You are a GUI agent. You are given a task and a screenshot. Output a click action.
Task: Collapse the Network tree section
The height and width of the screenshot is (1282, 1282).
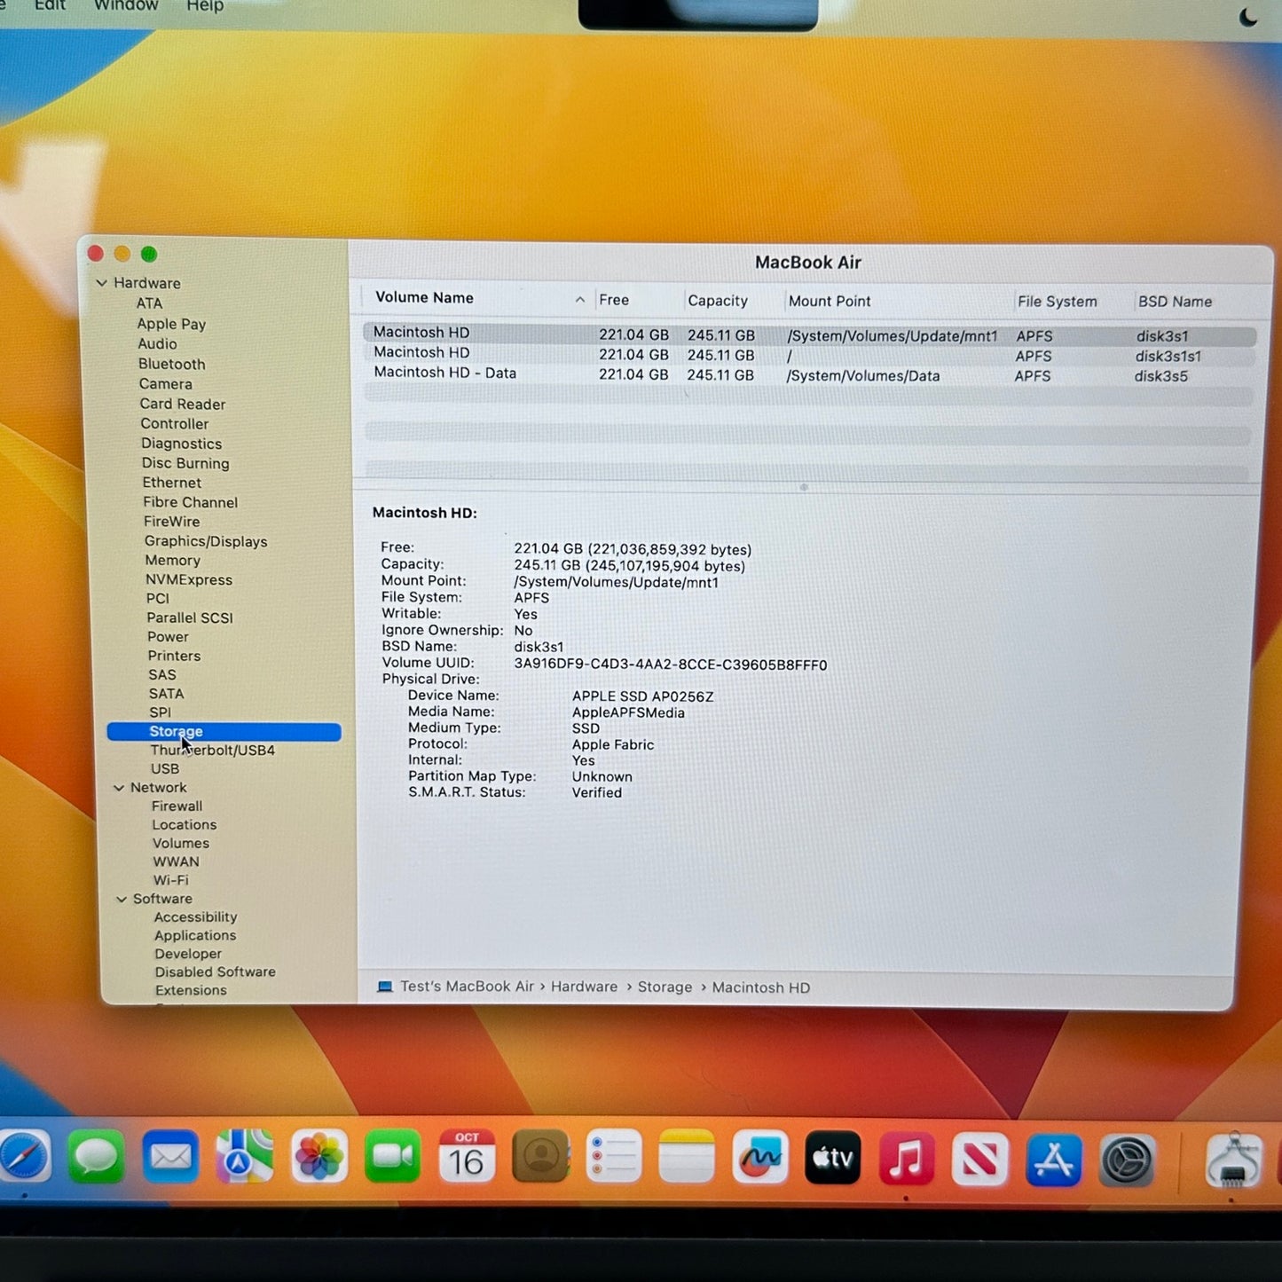[x=119, y=788]
